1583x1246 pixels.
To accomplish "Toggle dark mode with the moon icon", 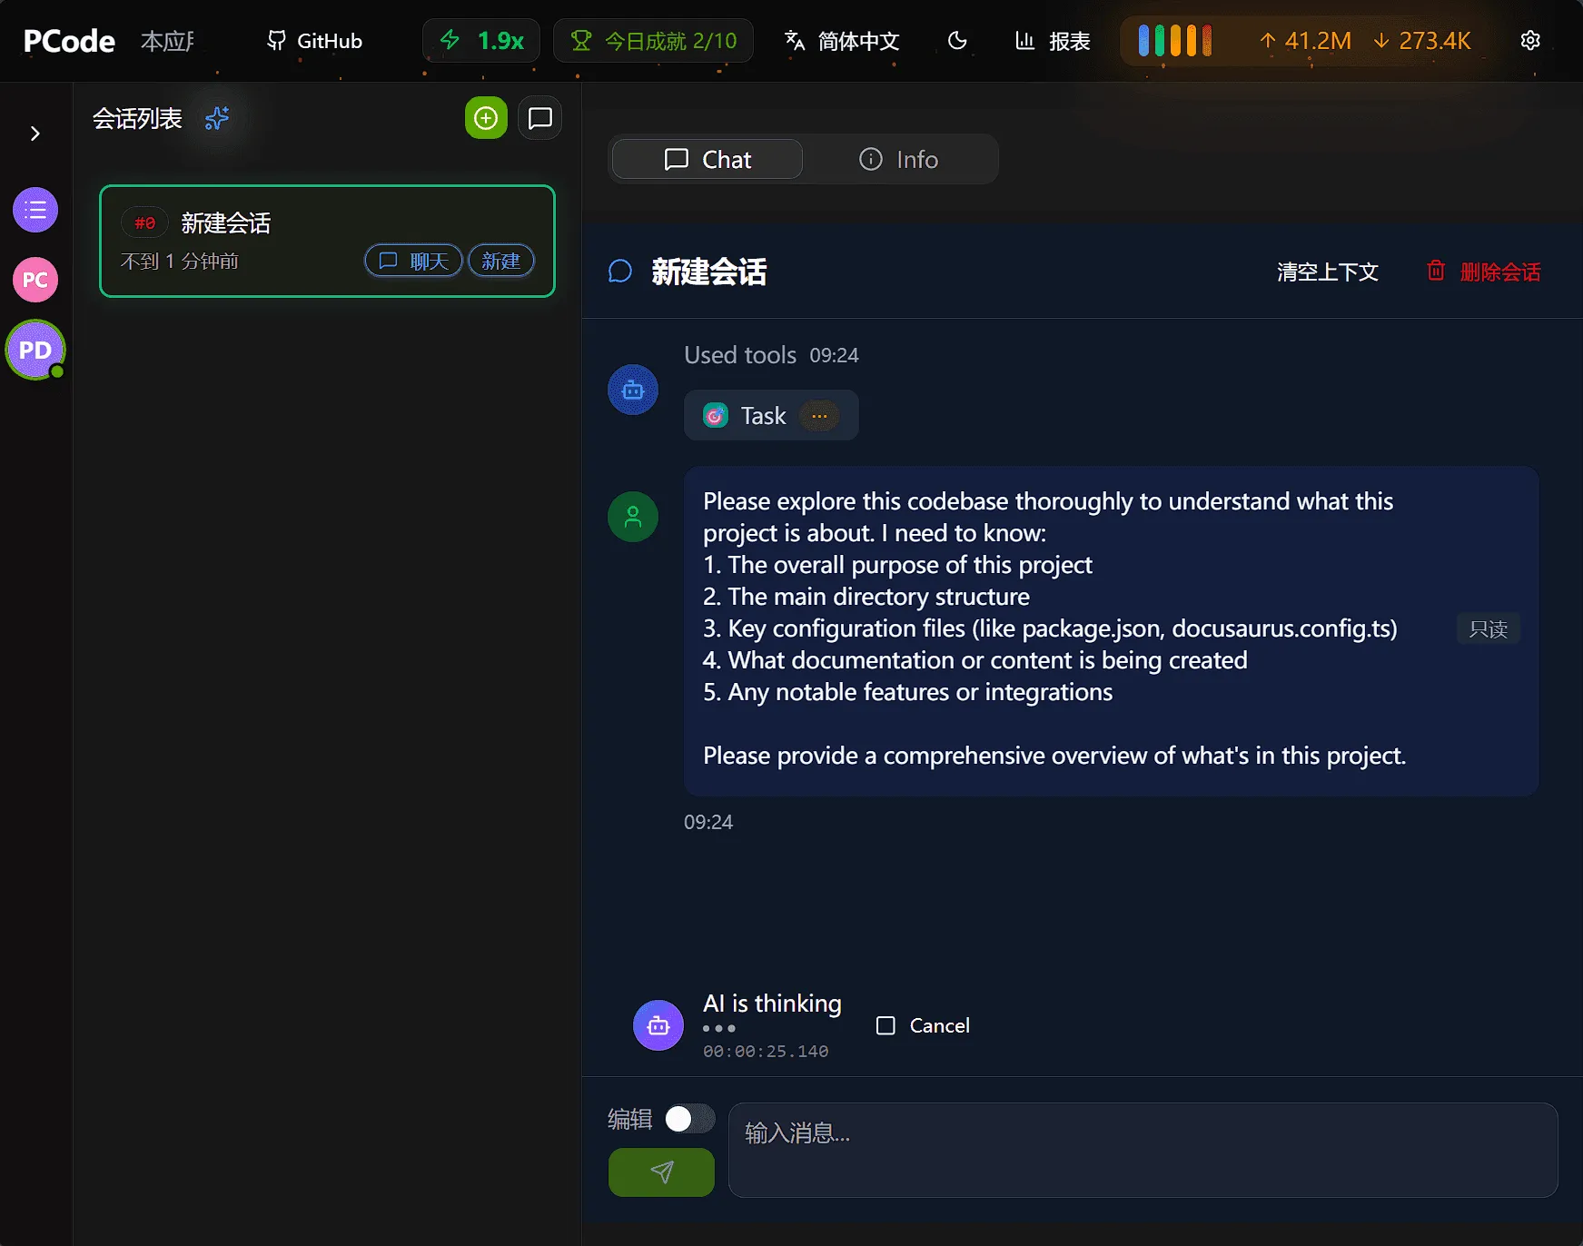I will click(957, 41).
